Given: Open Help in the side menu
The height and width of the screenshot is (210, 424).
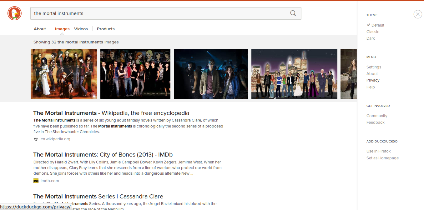Looking at the screenshot, I should coord(371,87).
